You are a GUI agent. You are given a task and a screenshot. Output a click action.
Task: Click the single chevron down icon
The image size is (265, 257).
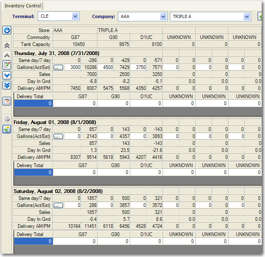pyautogui.click(x=7, y=75)
